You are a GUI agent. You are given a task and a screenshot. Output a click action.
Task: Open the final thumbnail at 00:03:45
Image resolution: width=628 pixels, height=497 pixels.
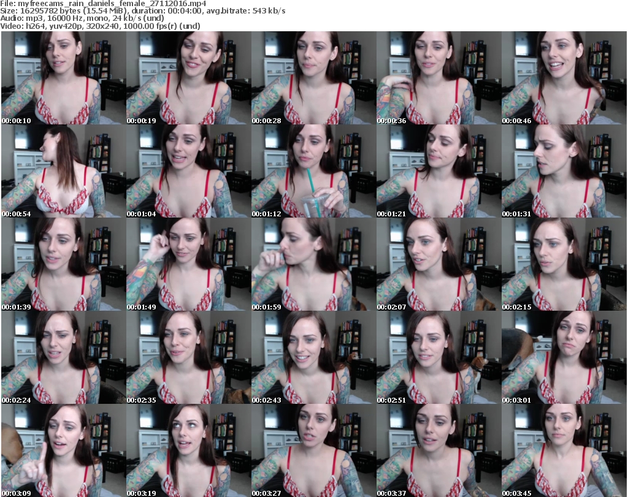coord(564,450)
